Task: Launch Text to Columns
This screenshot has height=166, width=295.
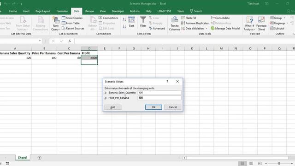Action: click(x=174, y=24)
